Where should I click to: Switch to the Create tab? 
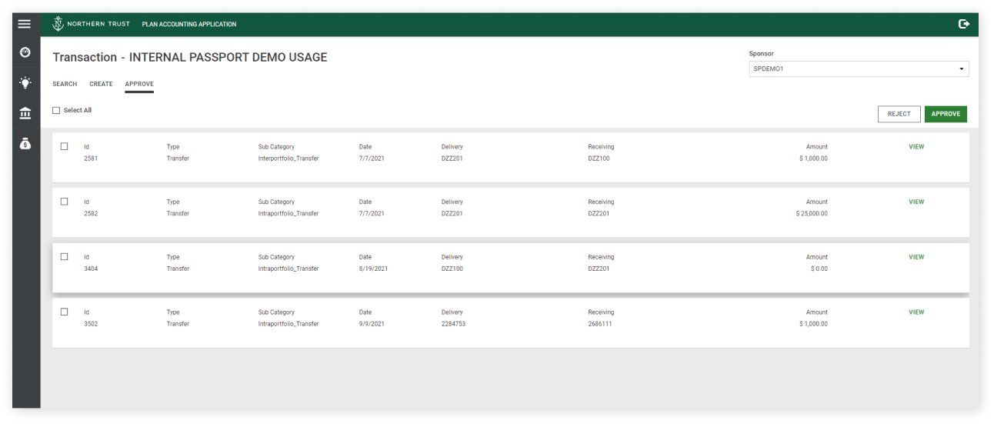pos(101,84)
